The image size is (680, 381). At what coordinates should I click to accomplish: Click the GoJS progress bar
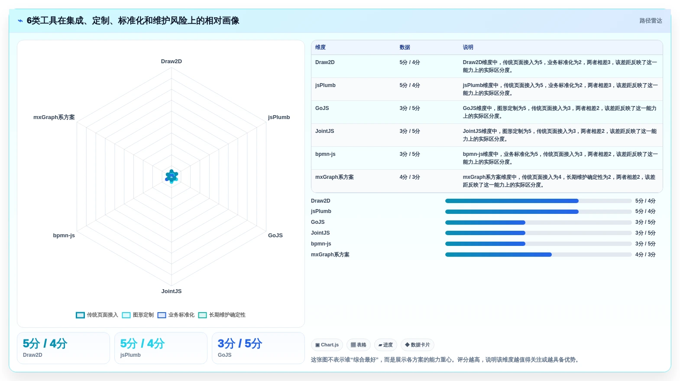(538, 223)
